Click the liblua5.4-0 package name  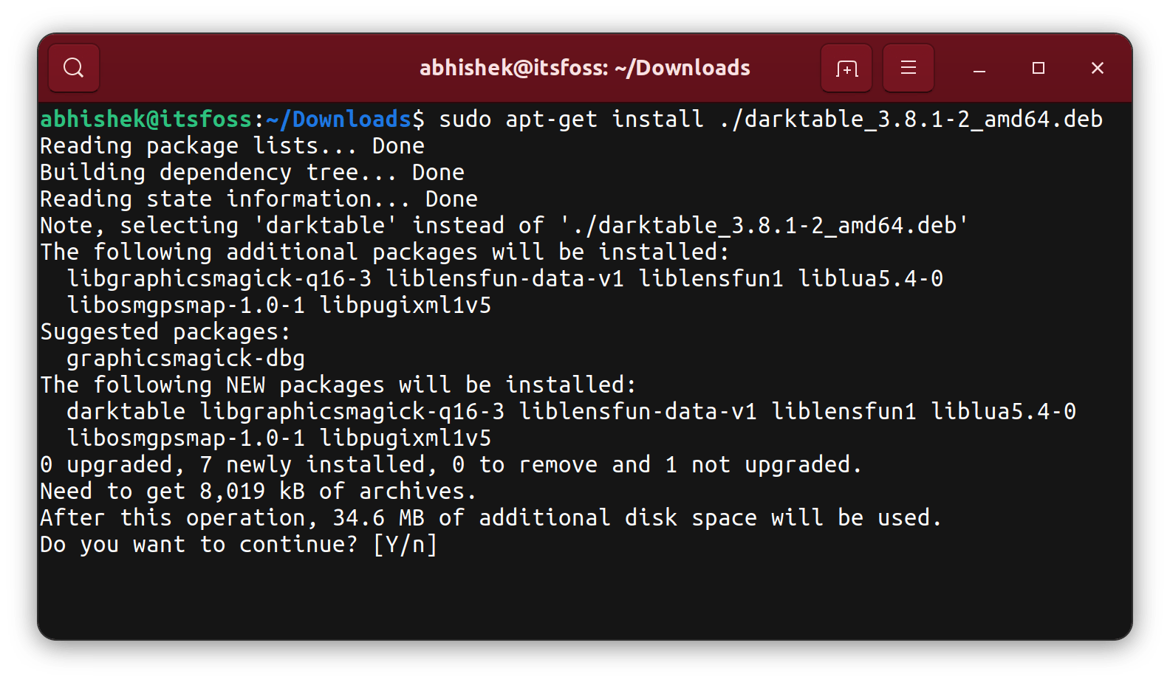[872, 278]
